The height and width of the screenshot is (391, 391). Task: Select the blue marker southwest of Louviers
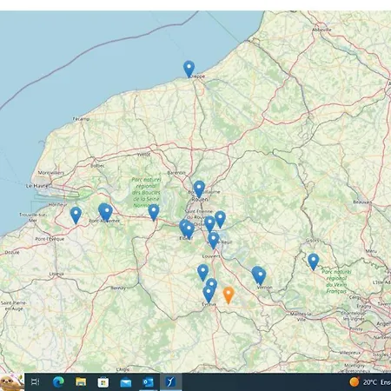point(203,272)
